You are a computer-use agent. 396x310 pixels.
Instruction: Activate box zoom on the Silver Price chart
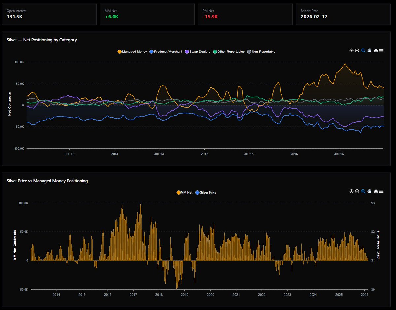pos(363,191)
